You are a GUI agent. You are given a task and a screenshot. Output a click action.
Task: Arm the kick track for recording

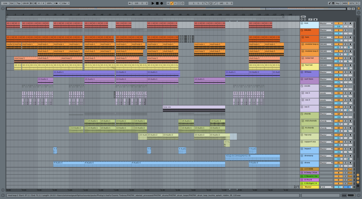350,24
